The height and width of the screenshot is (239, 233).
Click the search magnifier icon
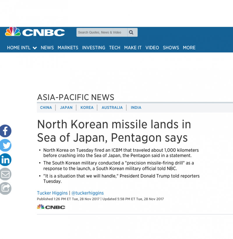[131, 32]
